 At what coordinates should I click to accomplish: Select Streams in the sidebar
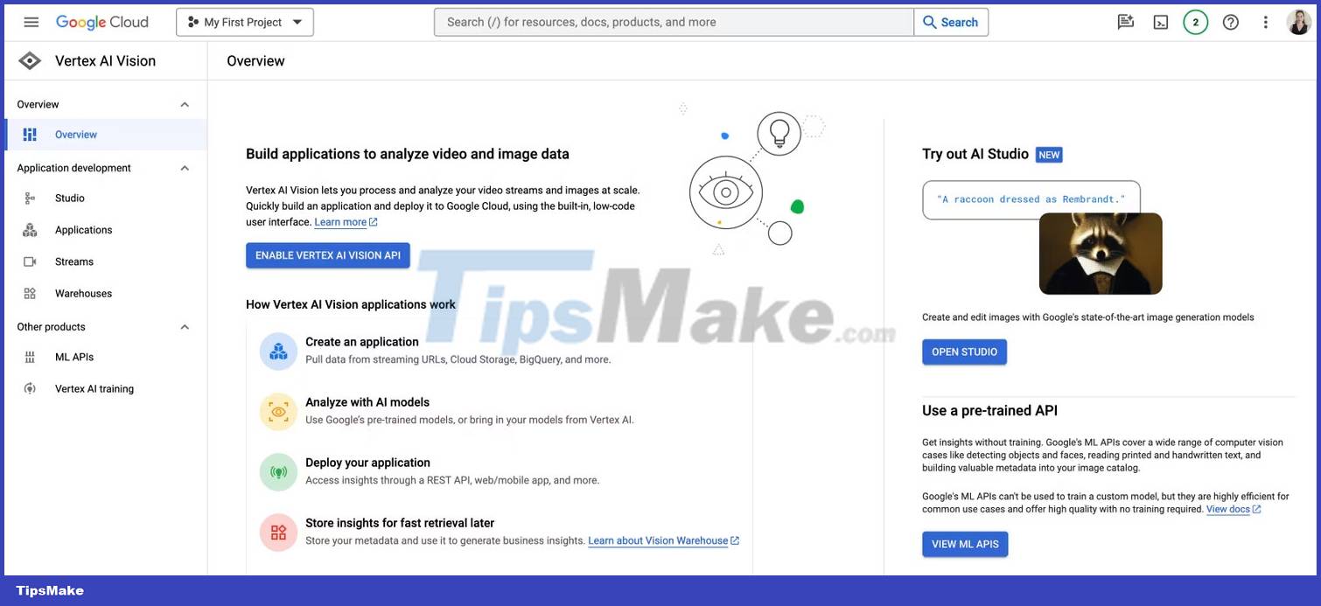coord(73,261)
